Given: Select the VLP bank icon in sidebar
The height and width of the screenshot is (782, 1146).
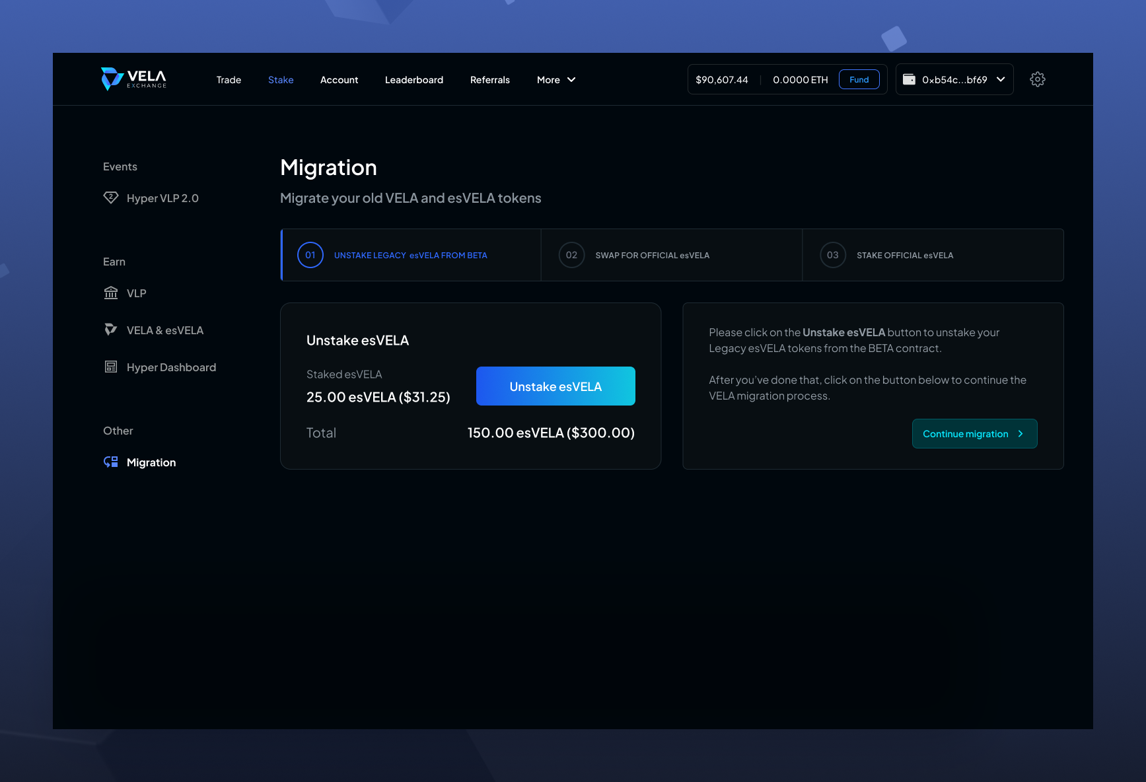Looking at the screenshot, I should coord(111,293).
